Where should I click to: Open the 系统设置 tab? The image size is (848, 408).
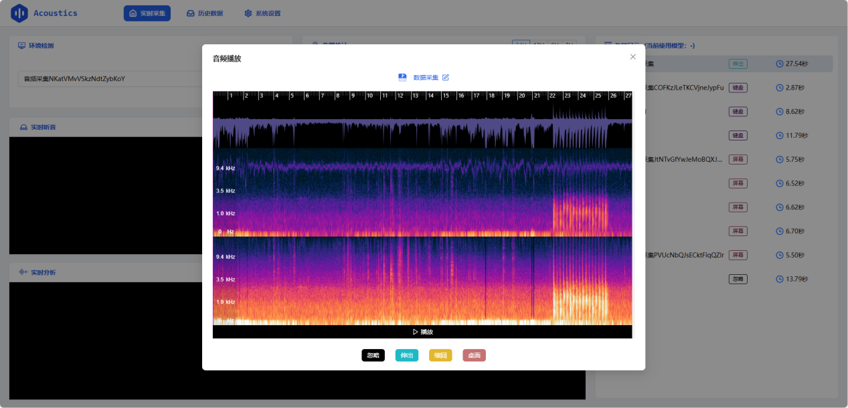262,13
